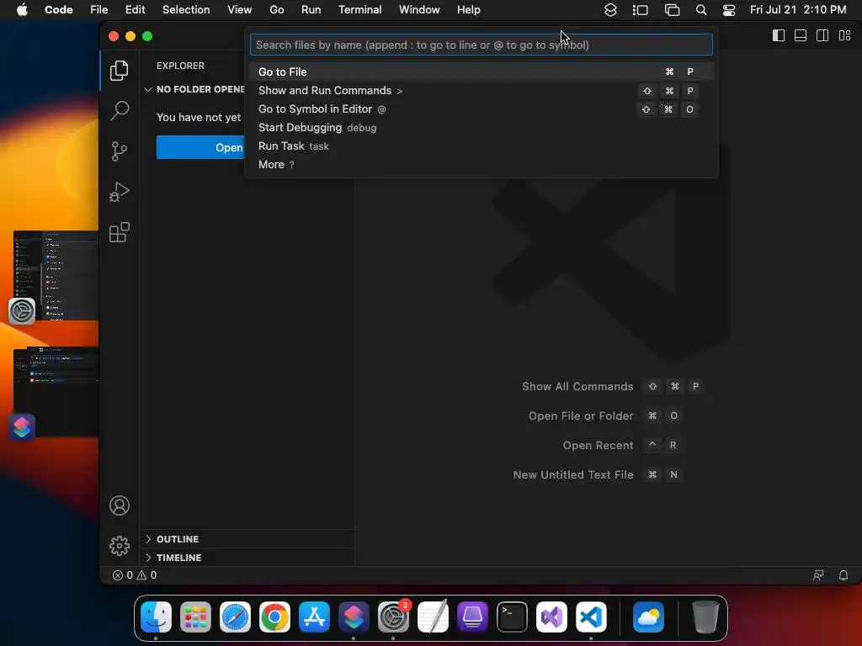The image size is (862, 646).
Task: Open the Run menu in menu bar
Action: tap(311, 10)
